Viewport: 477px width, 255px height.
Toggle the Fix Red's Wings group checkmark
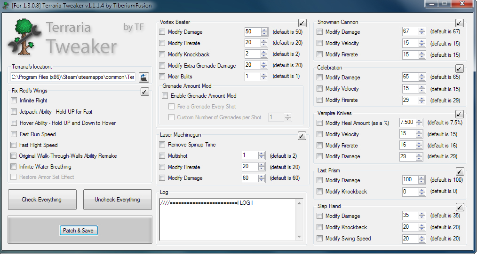click(145, 92)
